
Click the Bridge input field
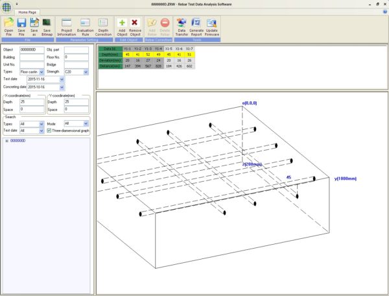point(76,65)
